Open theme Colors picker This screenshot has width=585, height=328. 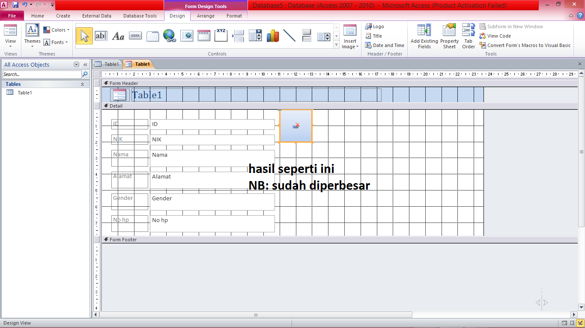pyautogui.click(x=57, y=29)
